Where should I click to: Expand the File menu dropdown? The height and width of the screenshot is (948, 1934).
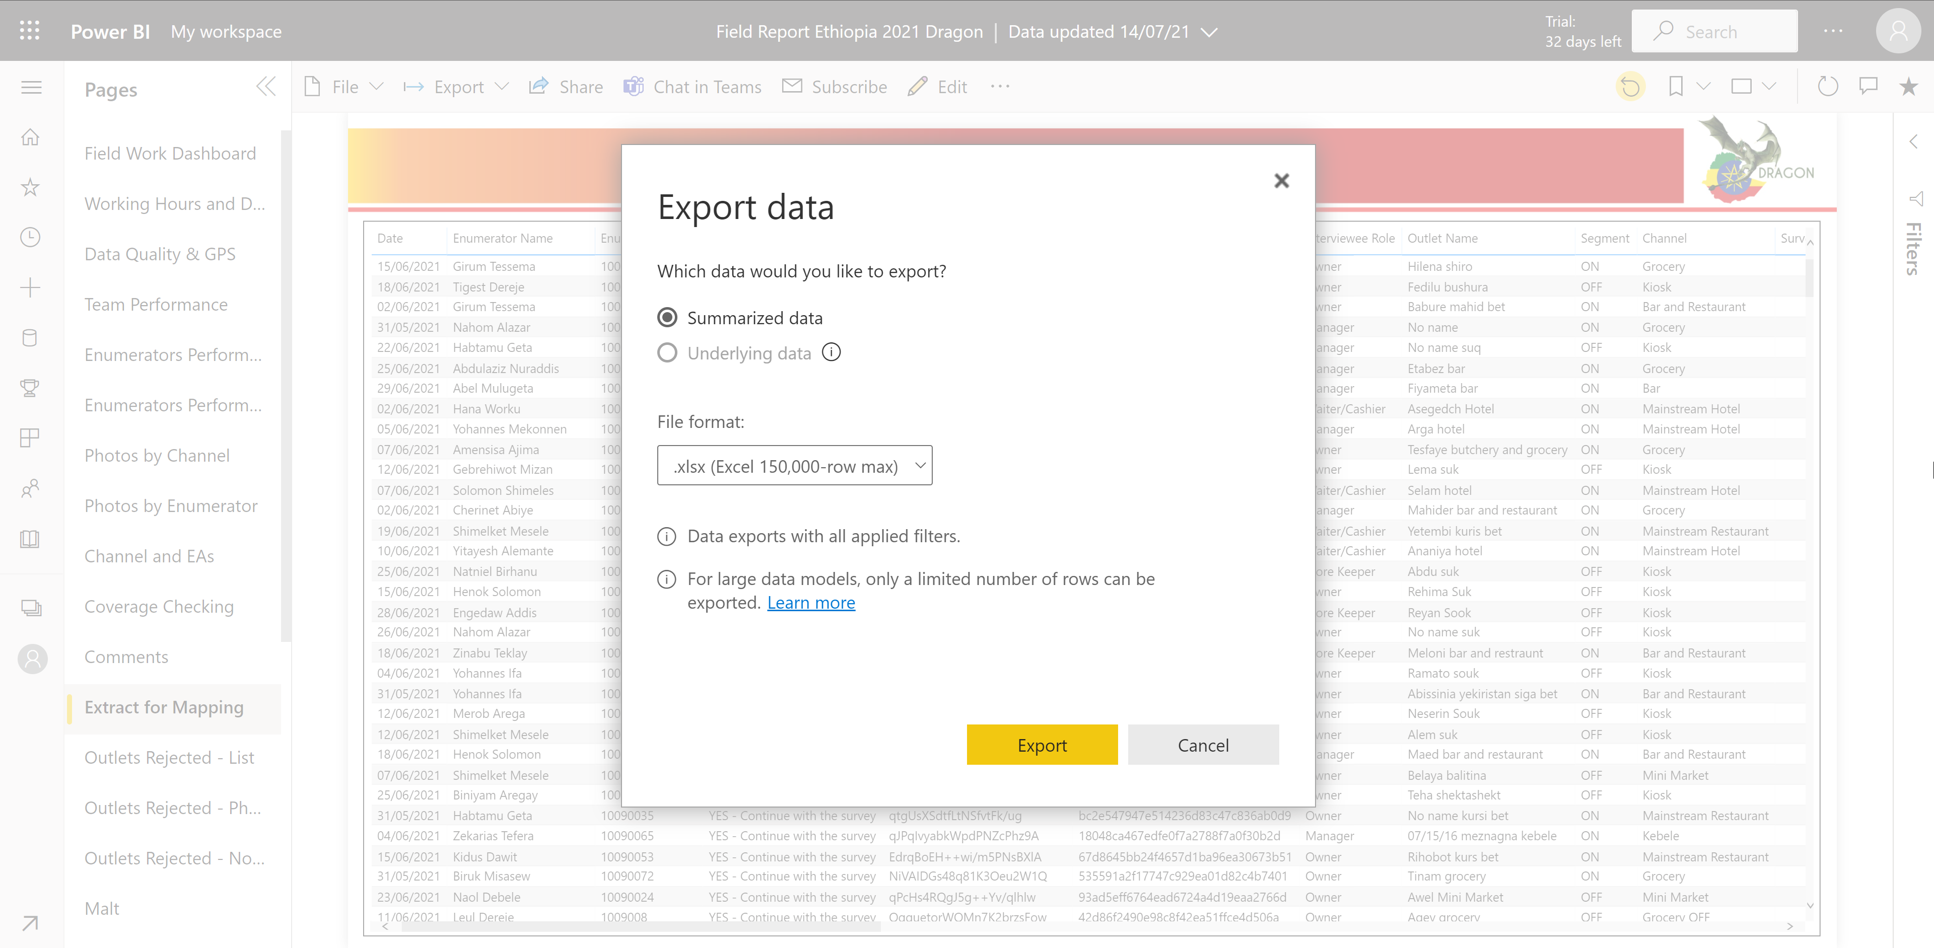pyautogui.click(x=377, y=87)
